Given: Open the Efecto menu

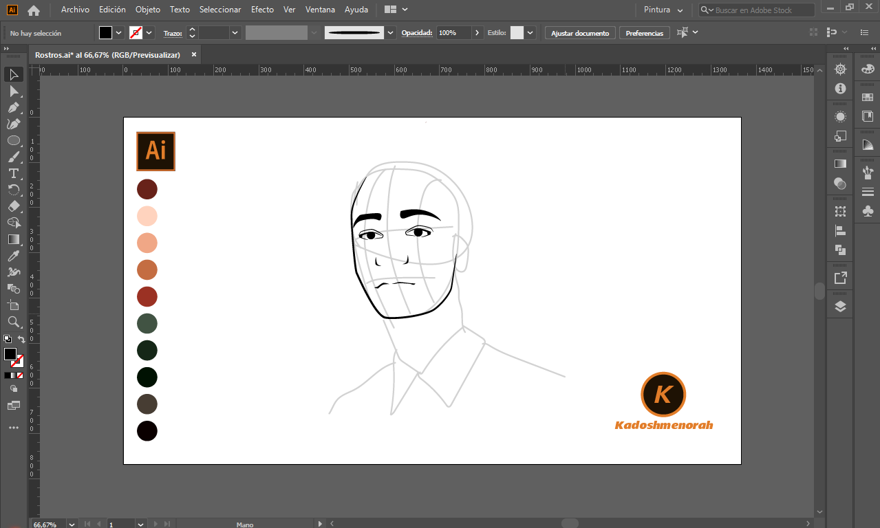Looking at the screenshot, I should (261, 10).
